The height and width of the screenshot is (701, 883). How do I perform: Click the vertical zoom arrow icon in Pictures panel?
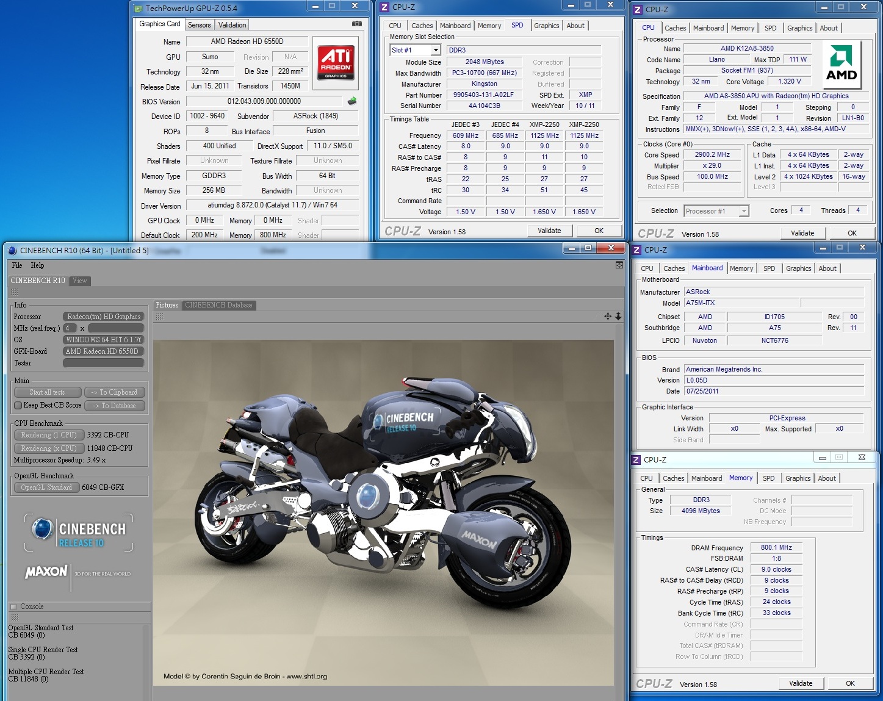[618, 316]
